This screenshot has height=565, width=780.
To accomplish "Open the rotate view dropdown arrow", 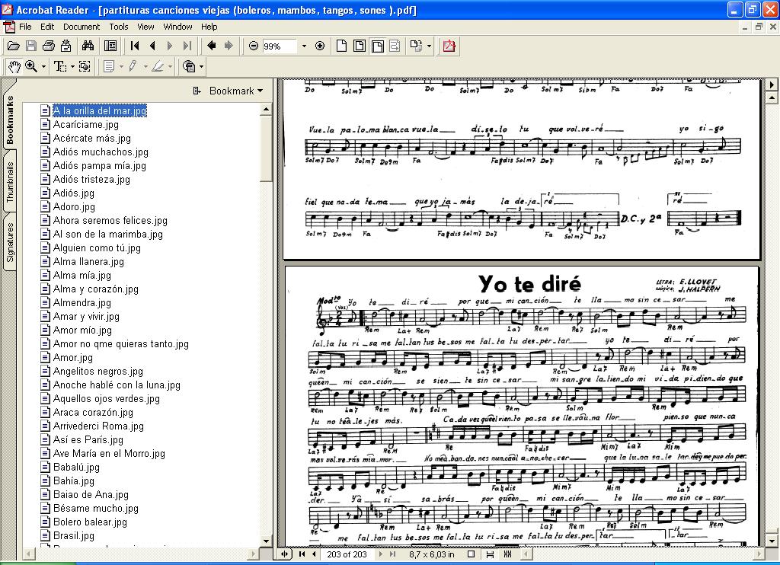I will (429, 46).
